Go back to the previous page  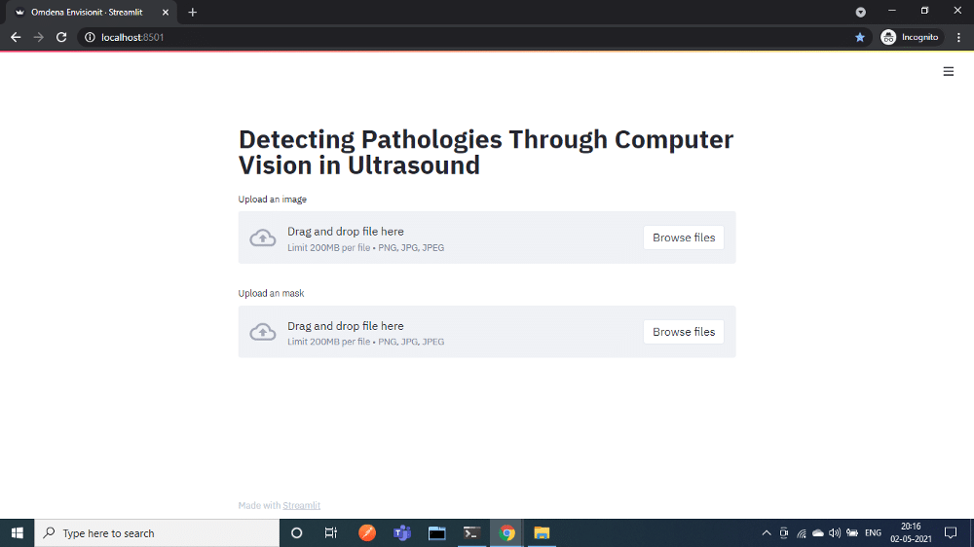(x=16, y=37)
